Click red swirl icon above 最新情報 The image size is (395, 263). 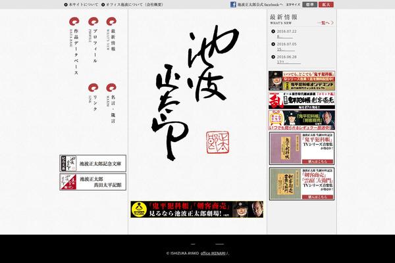point(111,22)
